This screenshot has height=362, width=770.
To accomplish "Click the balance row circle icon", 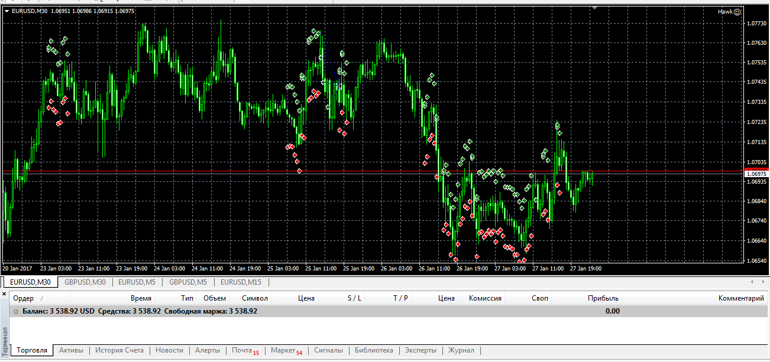I will [x=15, y=311].
